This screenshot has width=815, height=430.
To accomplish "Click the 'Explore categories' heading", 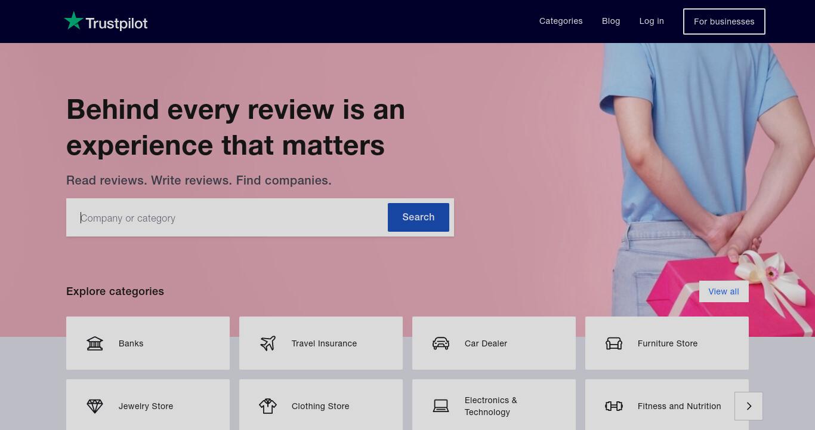I will [115, 291].
